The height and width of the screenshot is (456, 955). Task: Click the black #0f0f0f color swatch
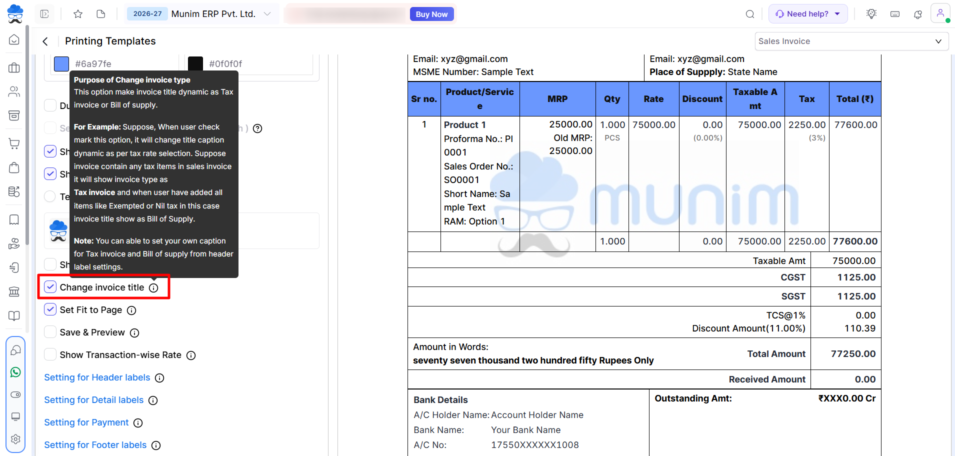[195, 64]
